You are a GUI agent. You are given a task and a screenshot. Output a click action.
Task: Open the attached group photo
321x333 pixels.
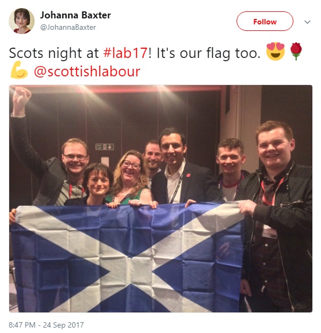160,199
